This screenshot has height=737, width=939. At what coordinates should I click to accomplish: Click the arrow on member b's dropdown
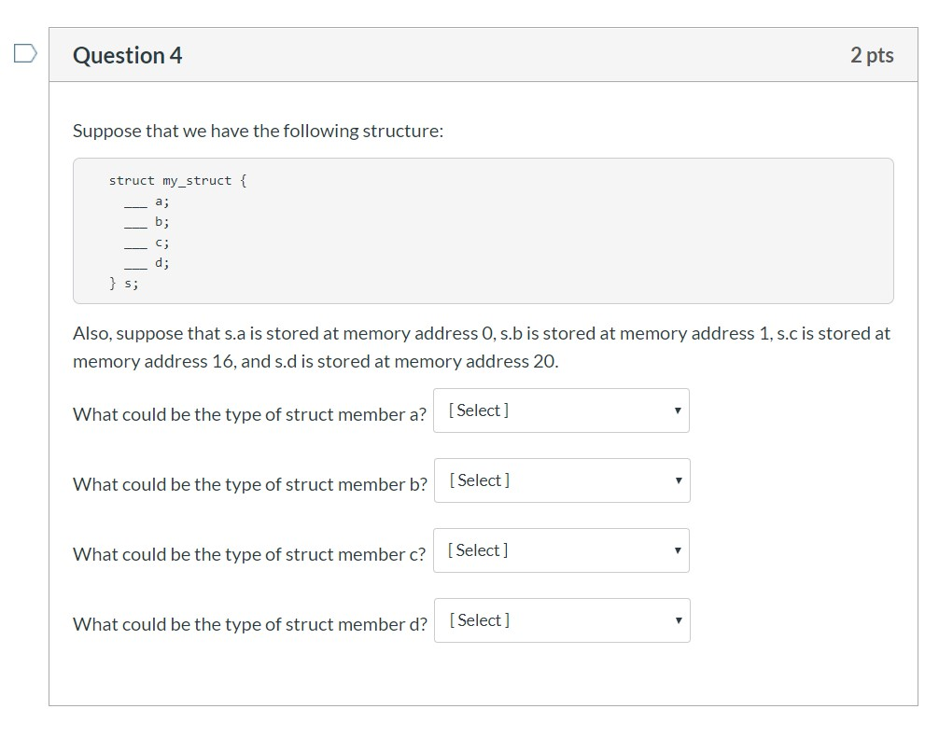(678, 480)
